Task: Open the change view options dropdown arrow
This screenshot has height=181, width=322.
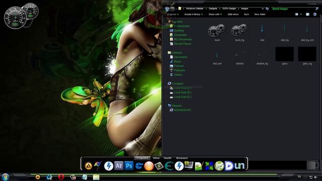Action: tap(301, 15)
